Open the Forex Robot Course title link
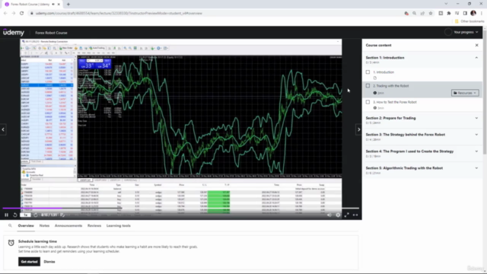 click(51, 33)
